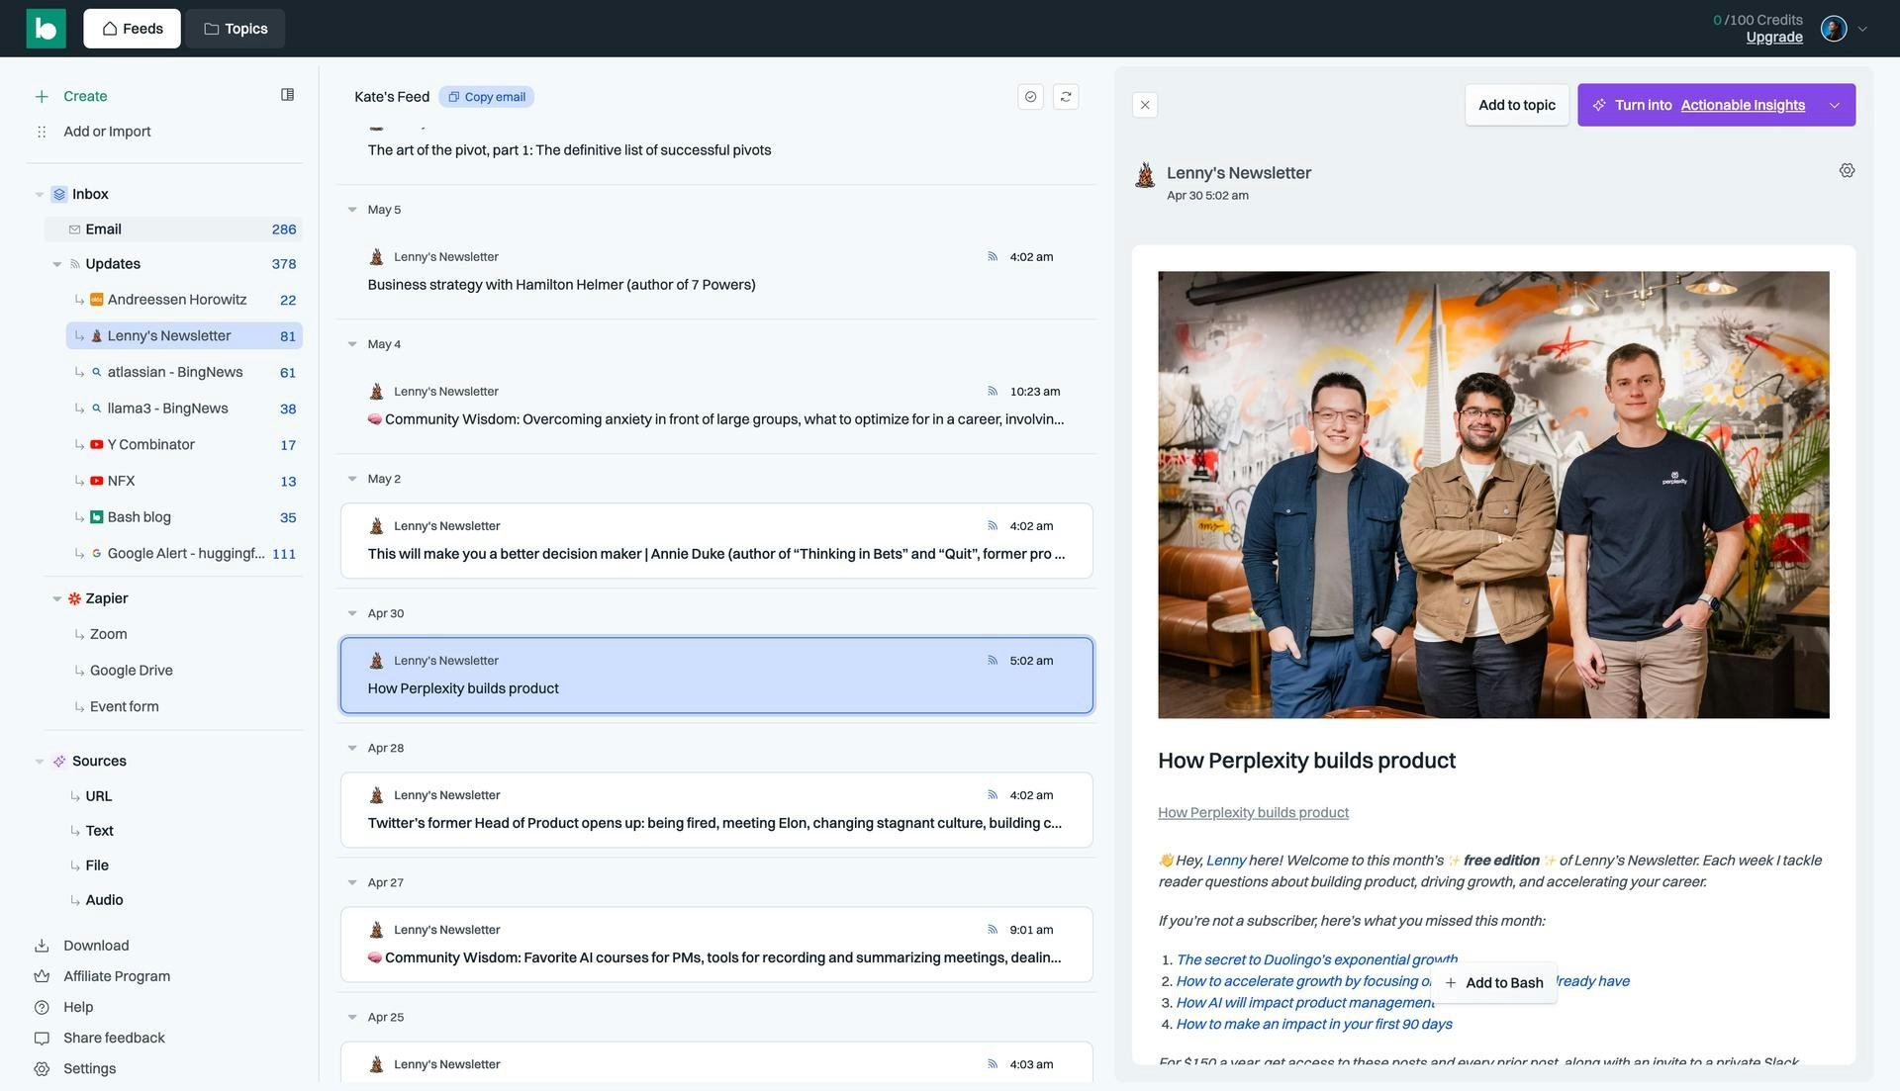Refresh Kate's Feed with reload icon

[1066, 97]
